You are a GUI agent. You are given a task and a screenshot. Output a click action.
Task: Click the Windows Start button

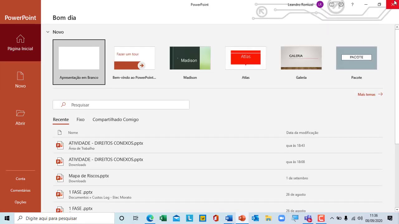point(7,218)
